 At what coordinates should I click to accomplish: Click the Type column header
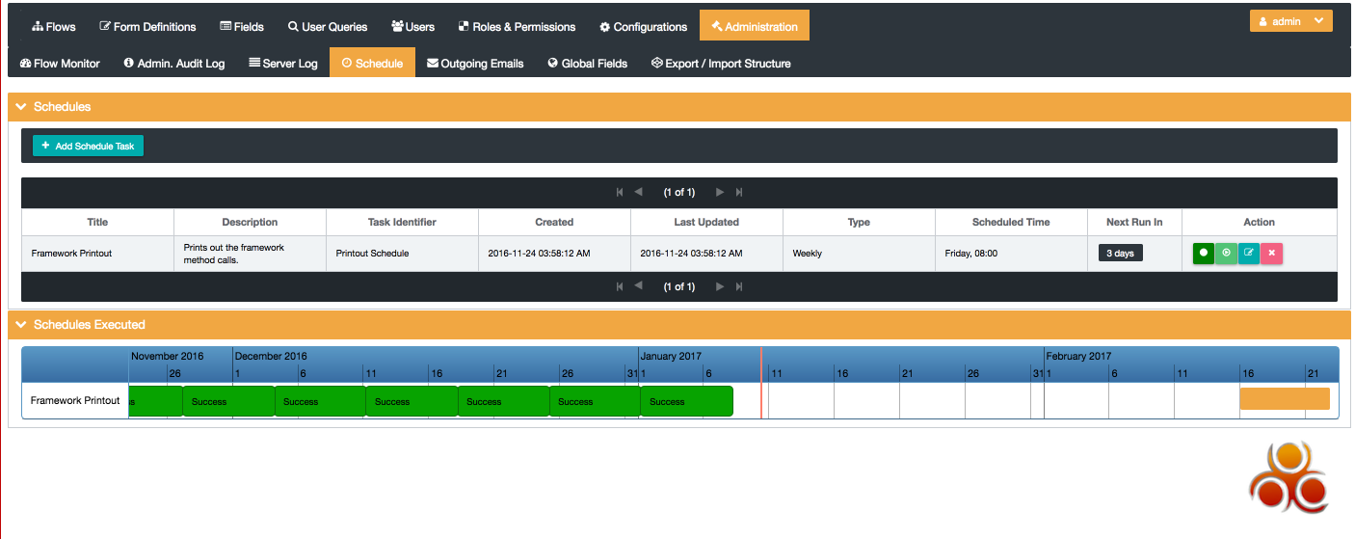click(859, 222)
